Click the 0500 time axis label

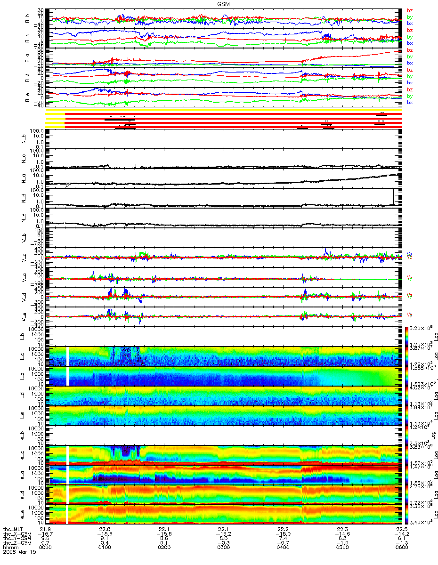[342, 548]
